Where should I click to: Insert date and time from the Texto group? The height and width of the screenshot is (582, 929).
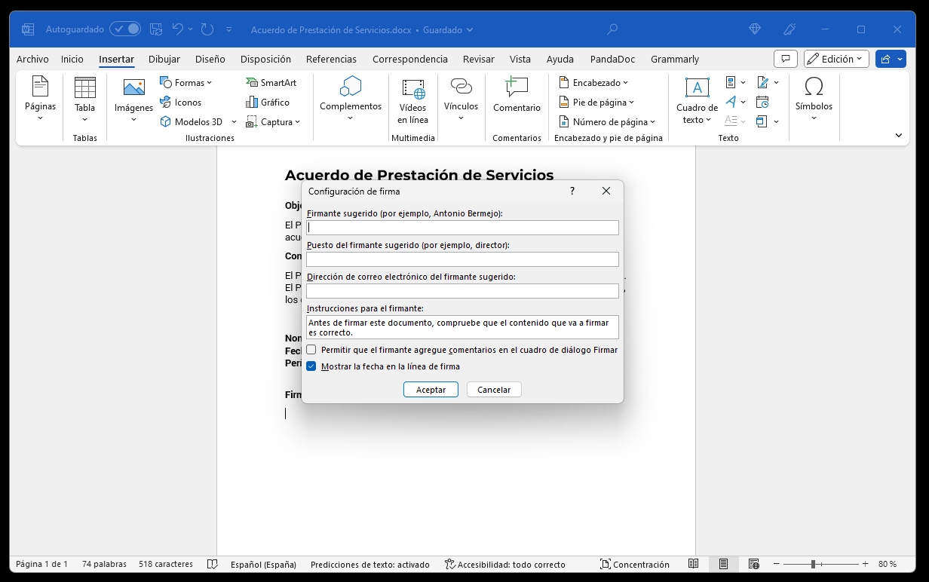[x=762, y=102]
